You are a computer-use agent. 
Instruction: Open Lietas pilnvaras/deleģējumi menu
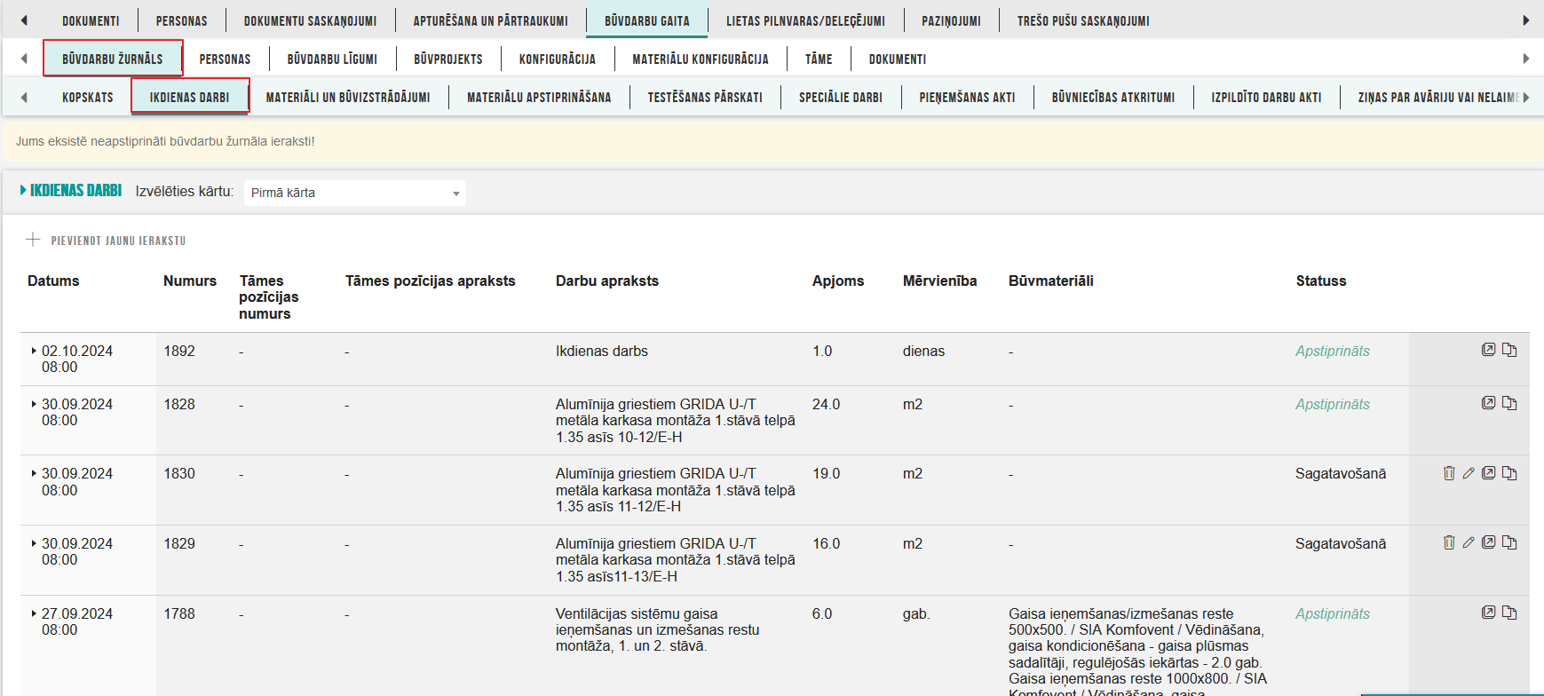click(805, 20)
